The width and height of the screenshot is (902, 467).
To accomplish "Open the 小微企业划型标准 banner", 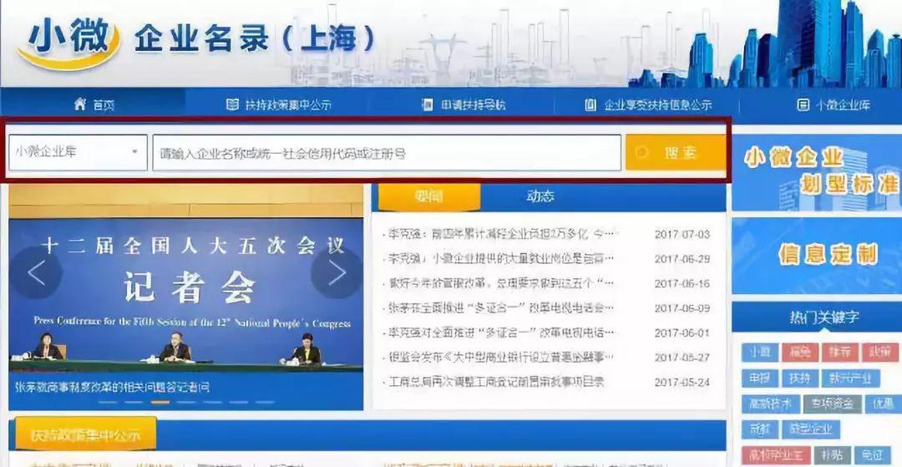I will (817, 173).
